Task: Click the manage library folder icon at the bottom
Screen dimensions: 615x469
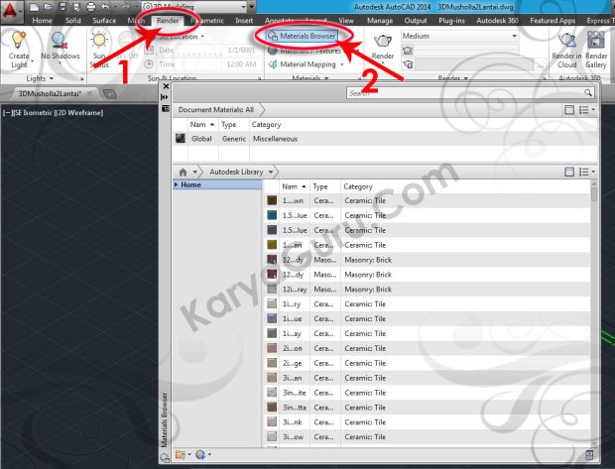Action: click(181, 454)
